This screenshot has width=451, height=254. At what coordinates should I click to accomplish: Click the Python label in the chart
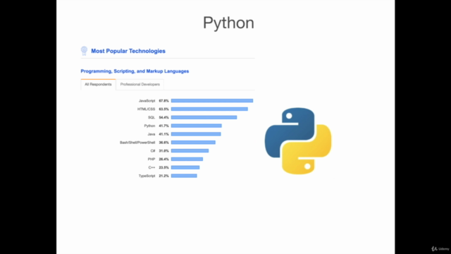149,126
